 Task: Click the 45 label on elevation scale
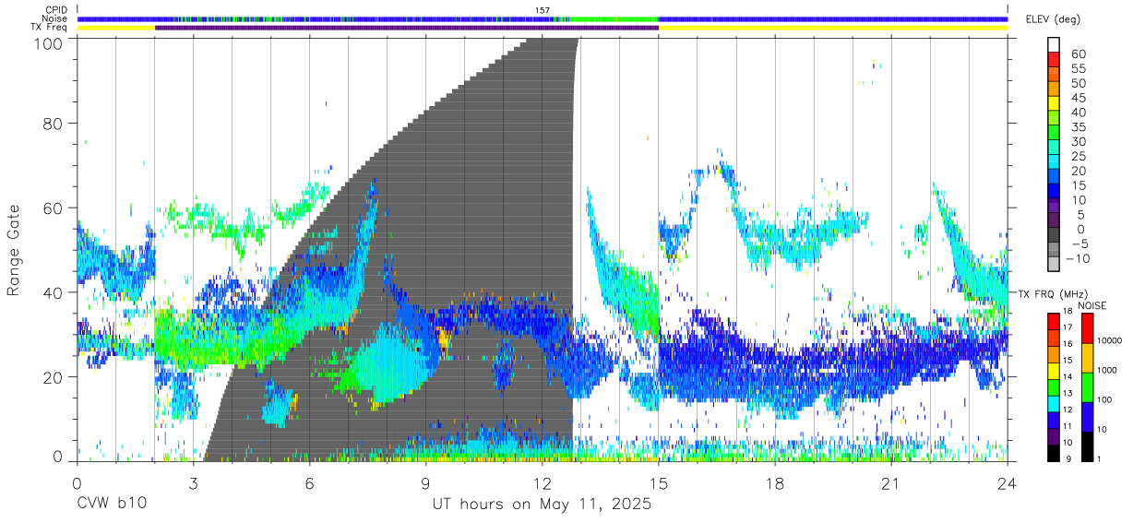click(1077, 98)
